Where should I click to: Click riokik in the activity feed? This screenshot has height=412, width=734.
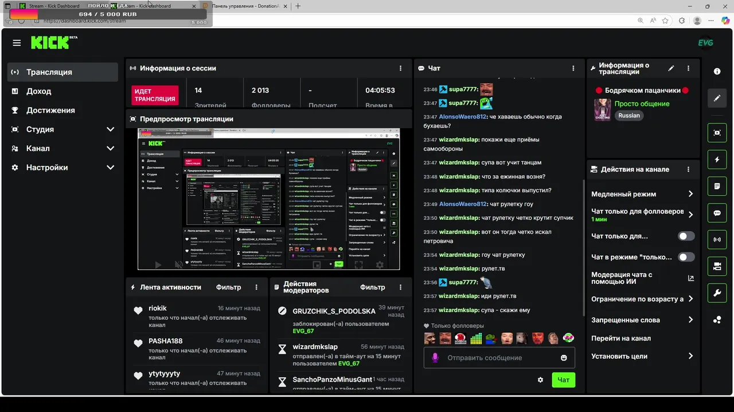(158, 308)
